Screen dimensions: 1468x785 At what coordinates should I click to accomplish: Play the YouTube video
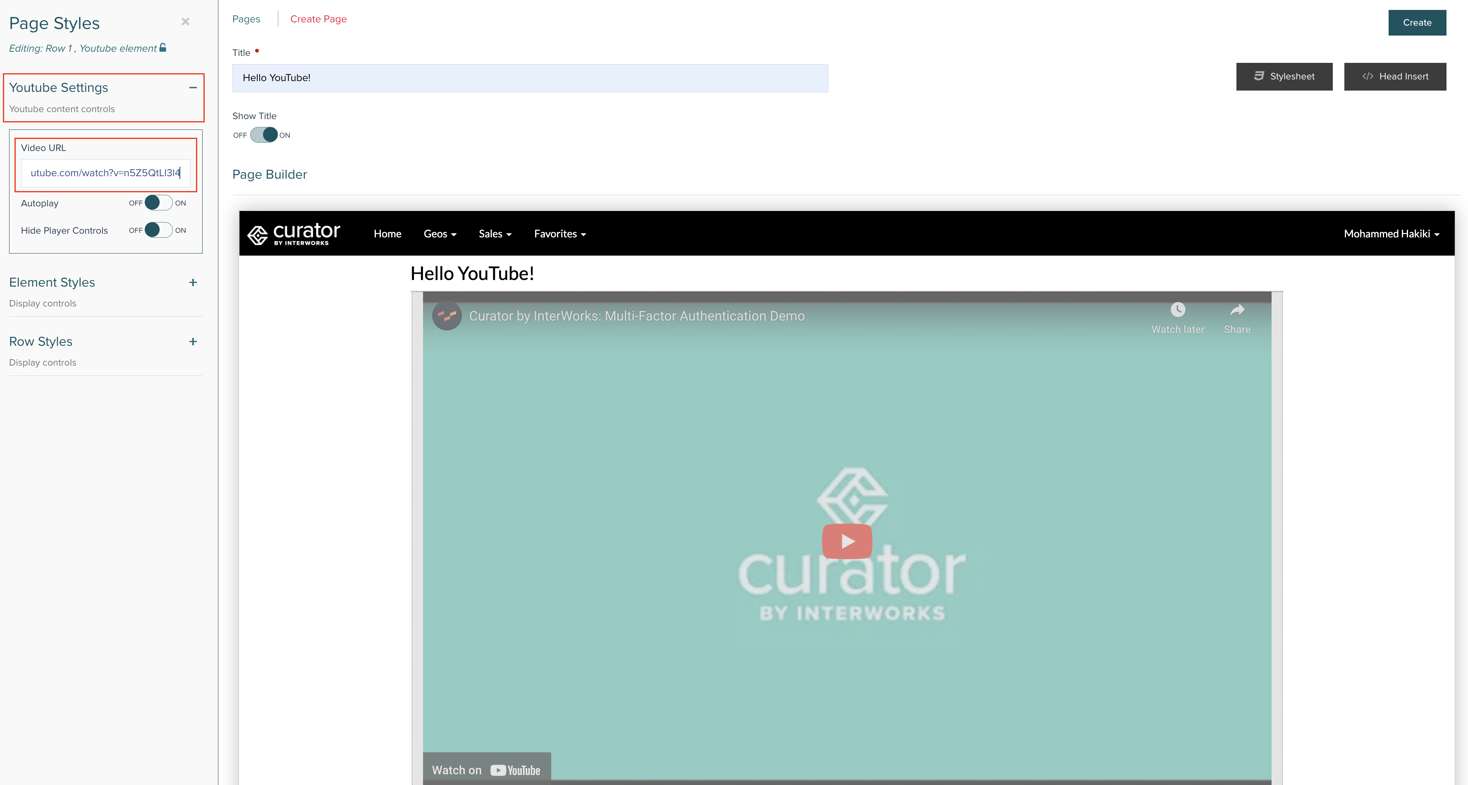click(847, 541)
